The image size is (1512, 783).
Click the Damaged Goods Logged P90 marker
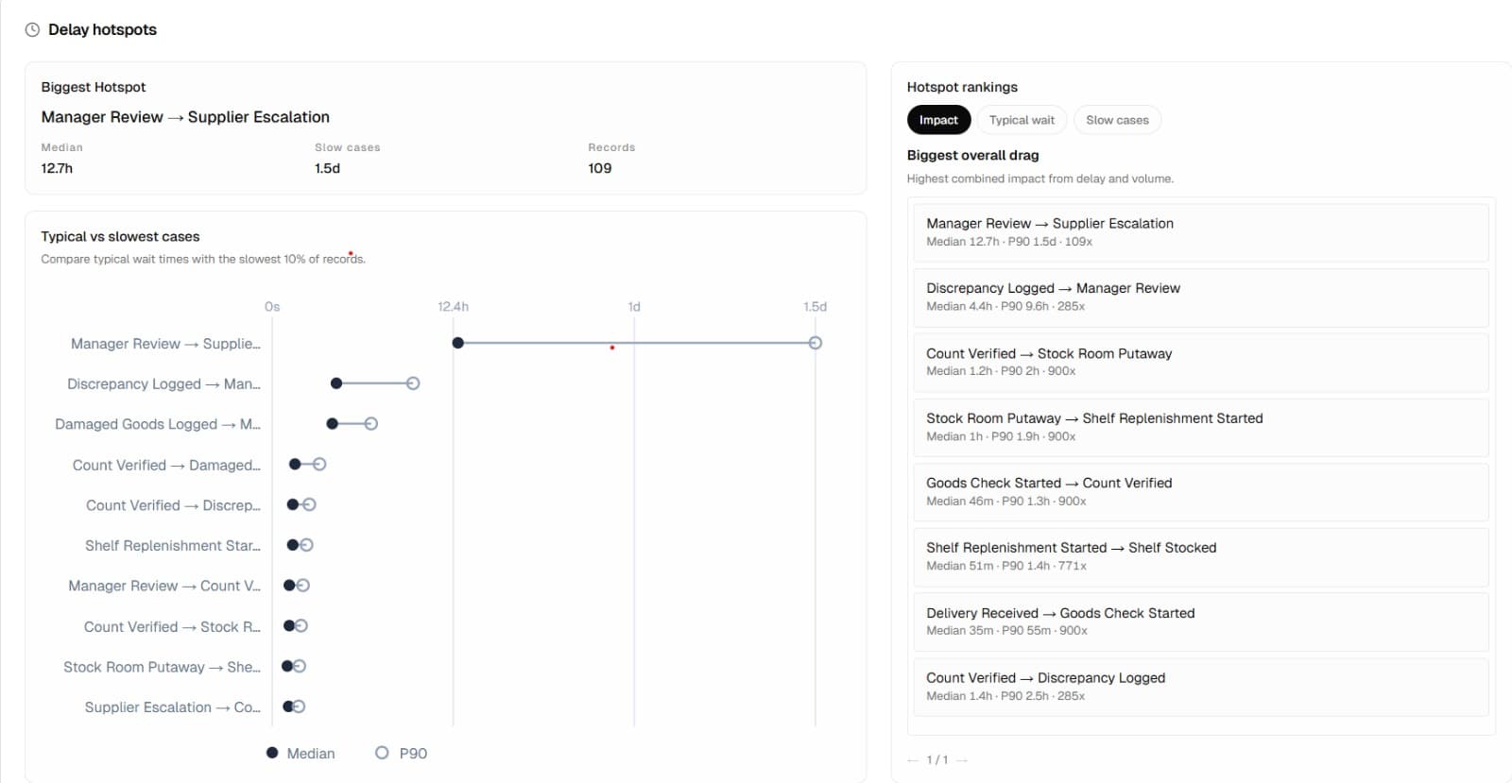pos(371,424)
